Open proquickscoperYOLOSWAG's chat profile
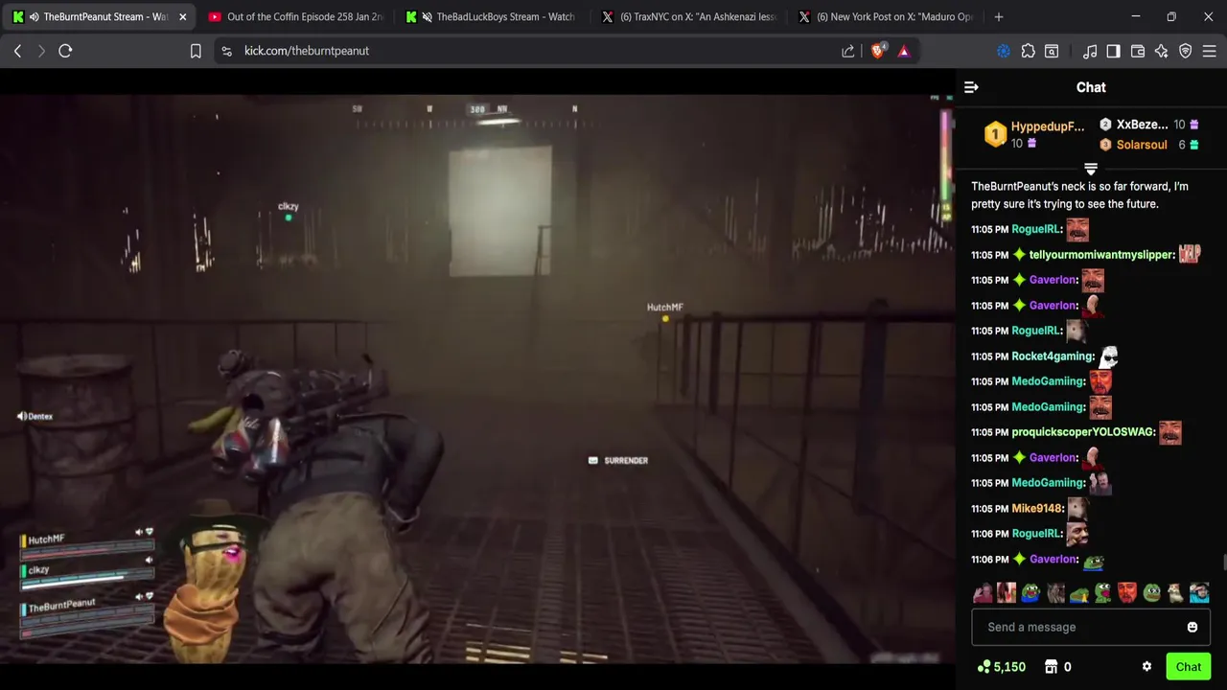This screenshot has height=690, width=1227. click(x=1083, y=432)
